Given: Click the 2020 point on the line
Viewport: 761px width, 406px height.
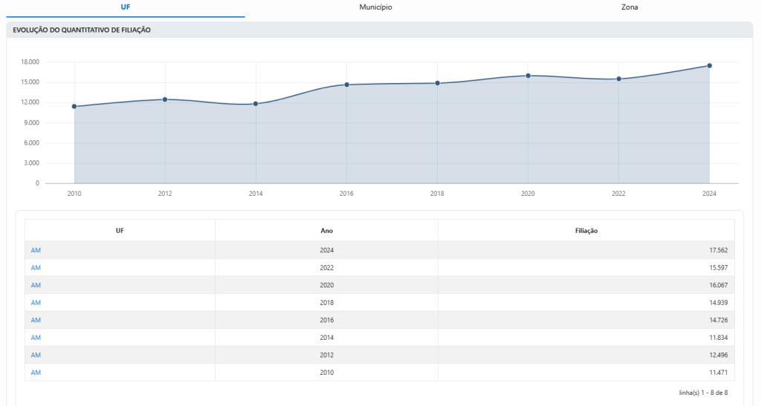Looking at the screenshot, I should (528, 76).
